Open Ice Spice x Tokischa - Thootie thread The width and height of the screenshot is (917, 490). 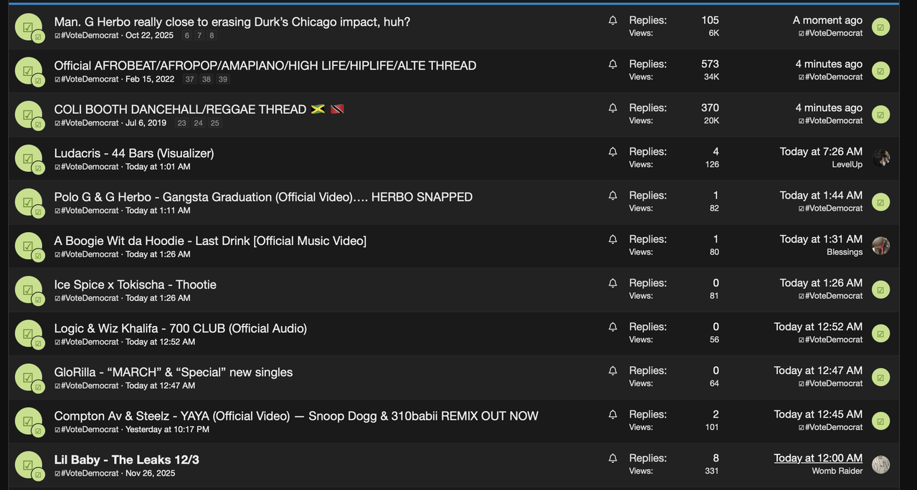136,284
